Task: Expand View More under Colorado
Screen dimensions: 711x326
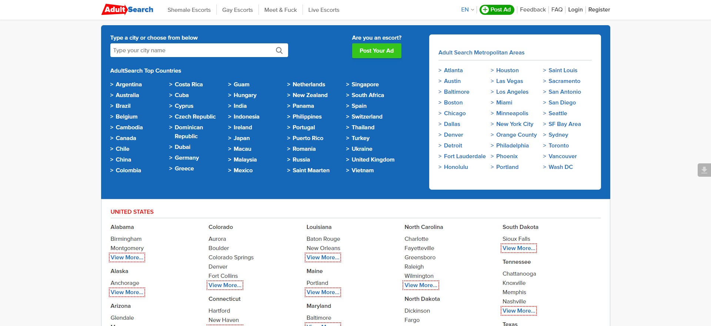Action: [225, 285]
